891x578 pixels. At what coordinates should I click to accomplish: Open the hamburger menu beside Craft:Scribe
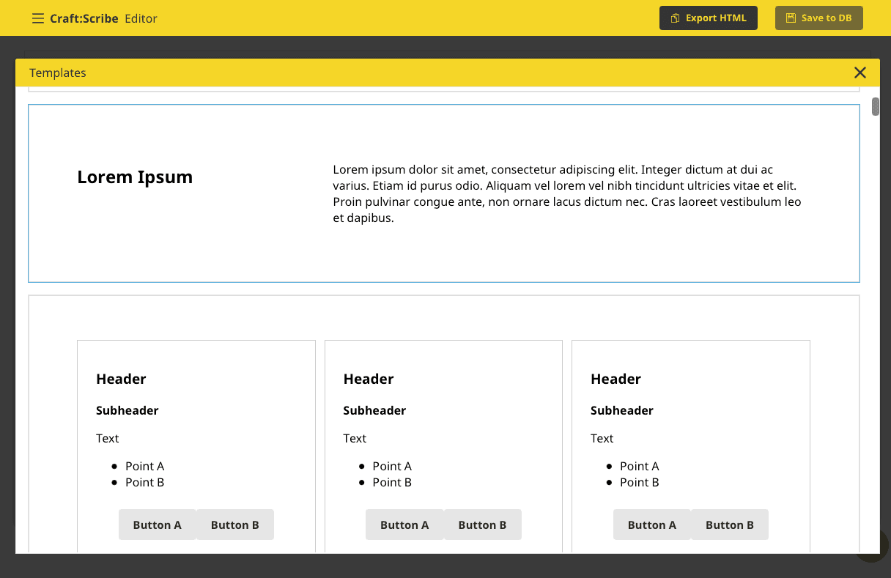tap(38, 18)
